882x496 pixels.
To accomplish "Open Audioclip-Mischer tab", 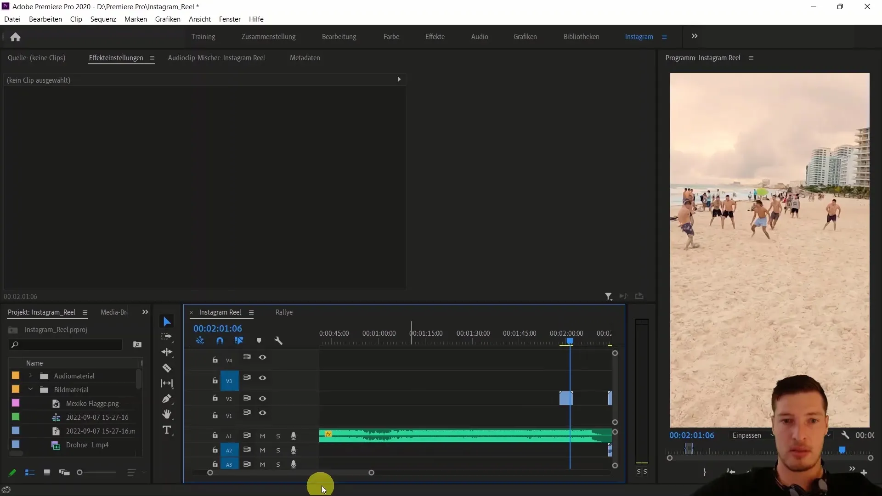I will click(216, 58).
